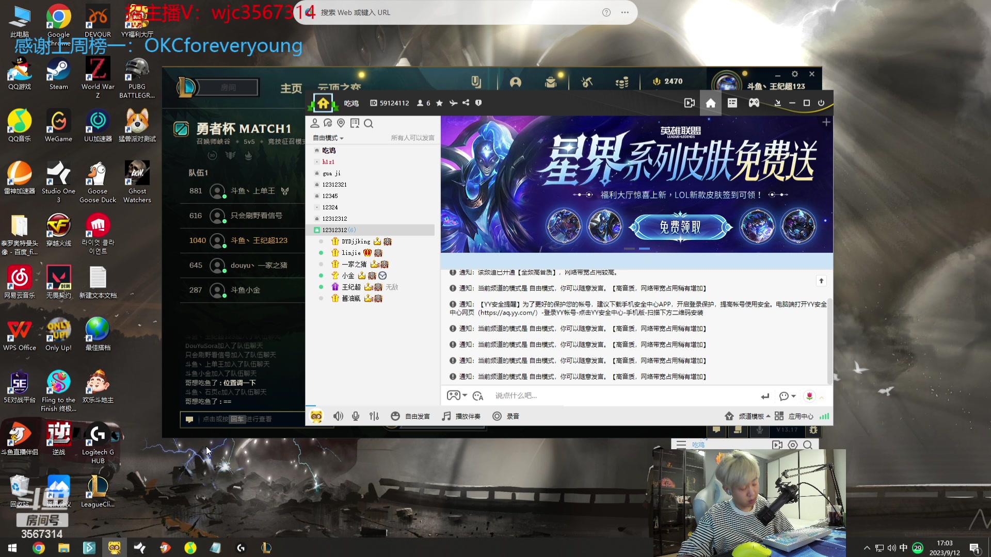The image size is (991, 557).
Task: Click 播放伴奏 to play accompaniment
Action: (461, 416)
